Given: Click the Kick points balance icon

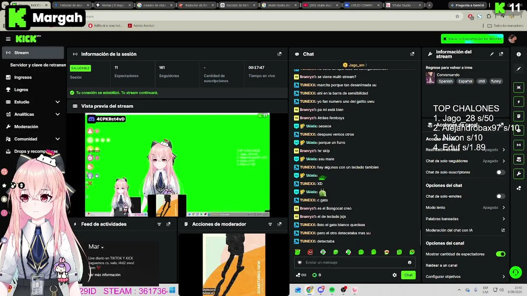Looking at the screenshot, I should tap(315, 275).
